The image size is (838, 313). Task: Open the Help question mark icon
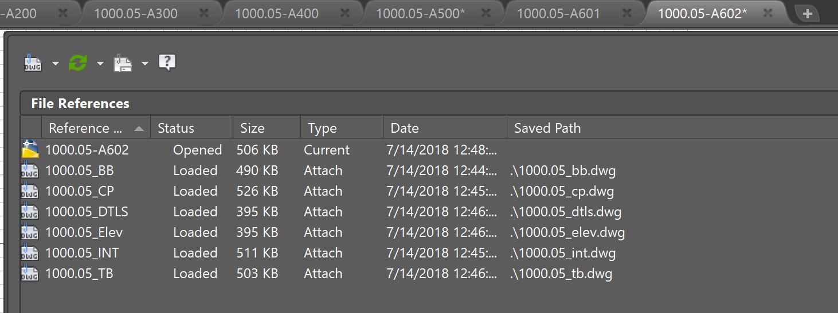pos(167,62)
